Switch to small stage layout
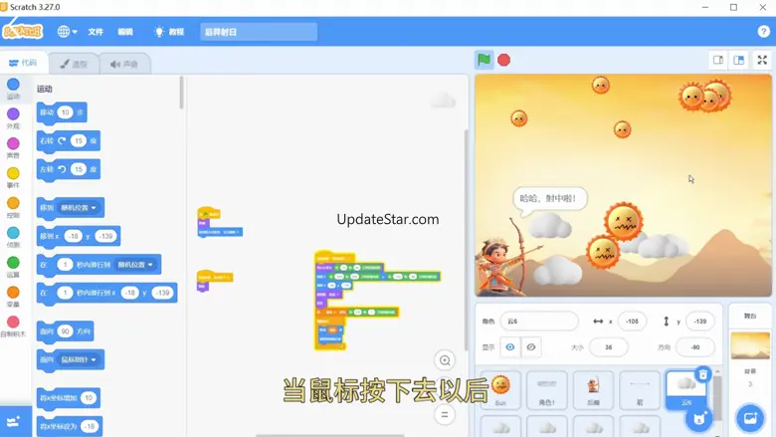Screen dimensions: 776x437 (718, 60)
